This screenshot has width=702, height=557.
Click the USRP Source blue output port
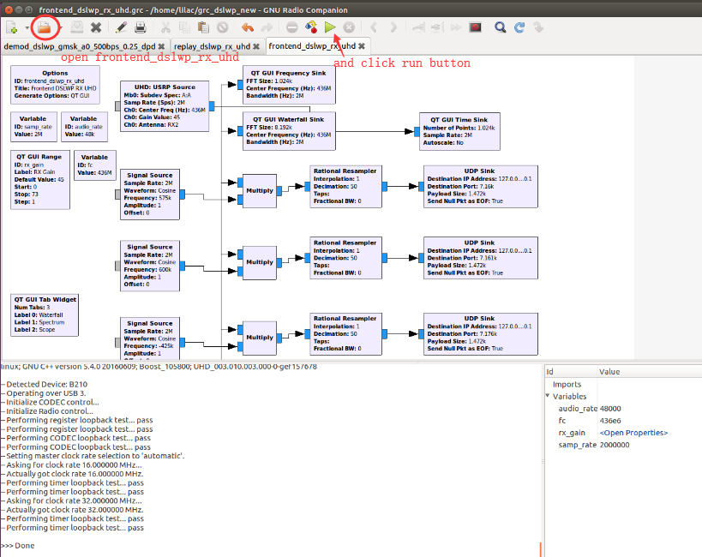(x=212, y=106)
